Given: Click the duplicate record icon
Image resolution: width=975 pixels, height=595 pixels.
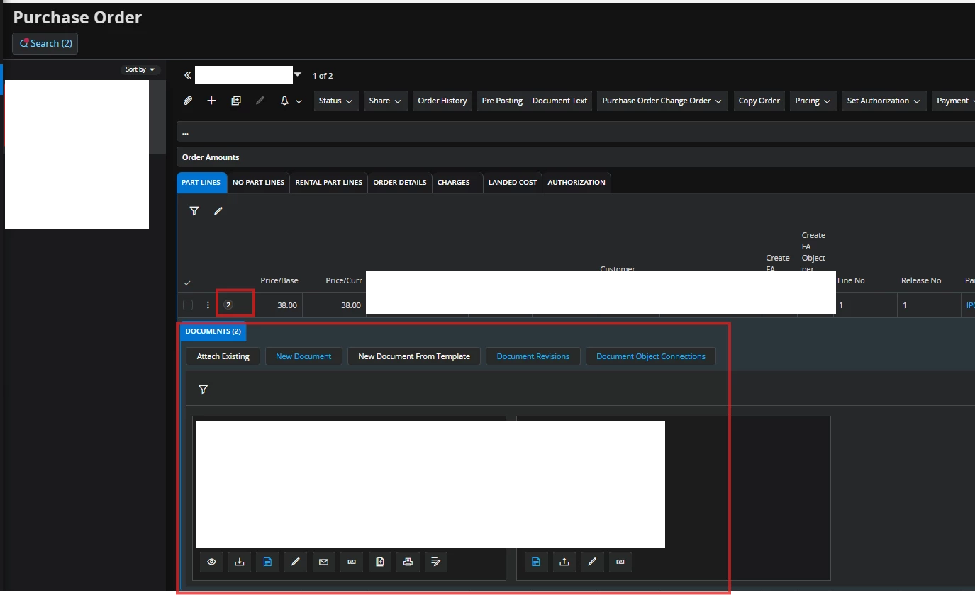Looking at the screenshot, I should (x=236, y=101).
